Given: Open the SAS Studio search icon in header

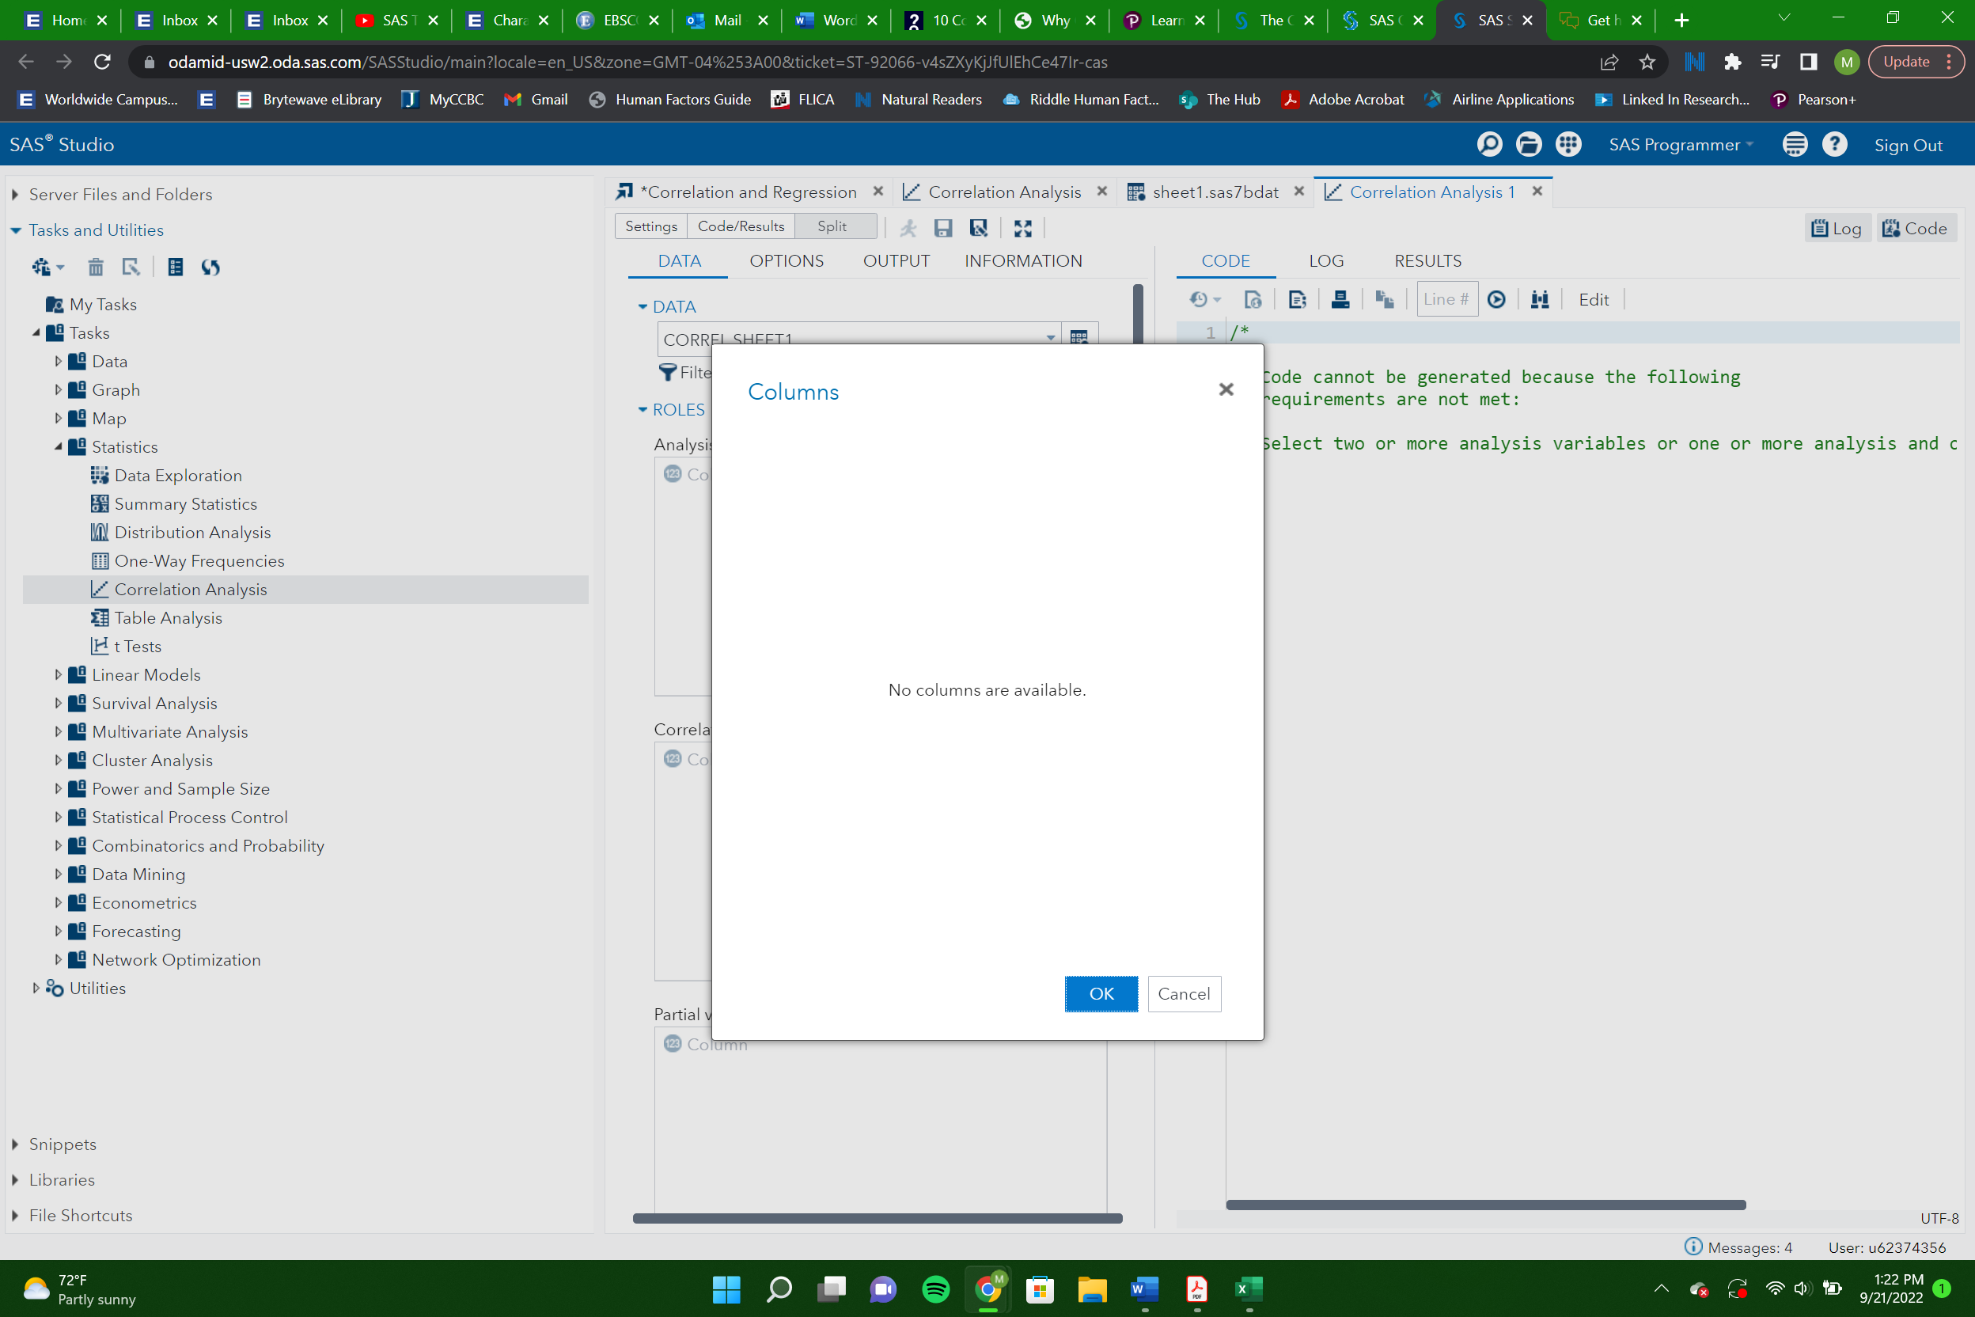Looking at the screenshot, I should (x=1489, y=145).
